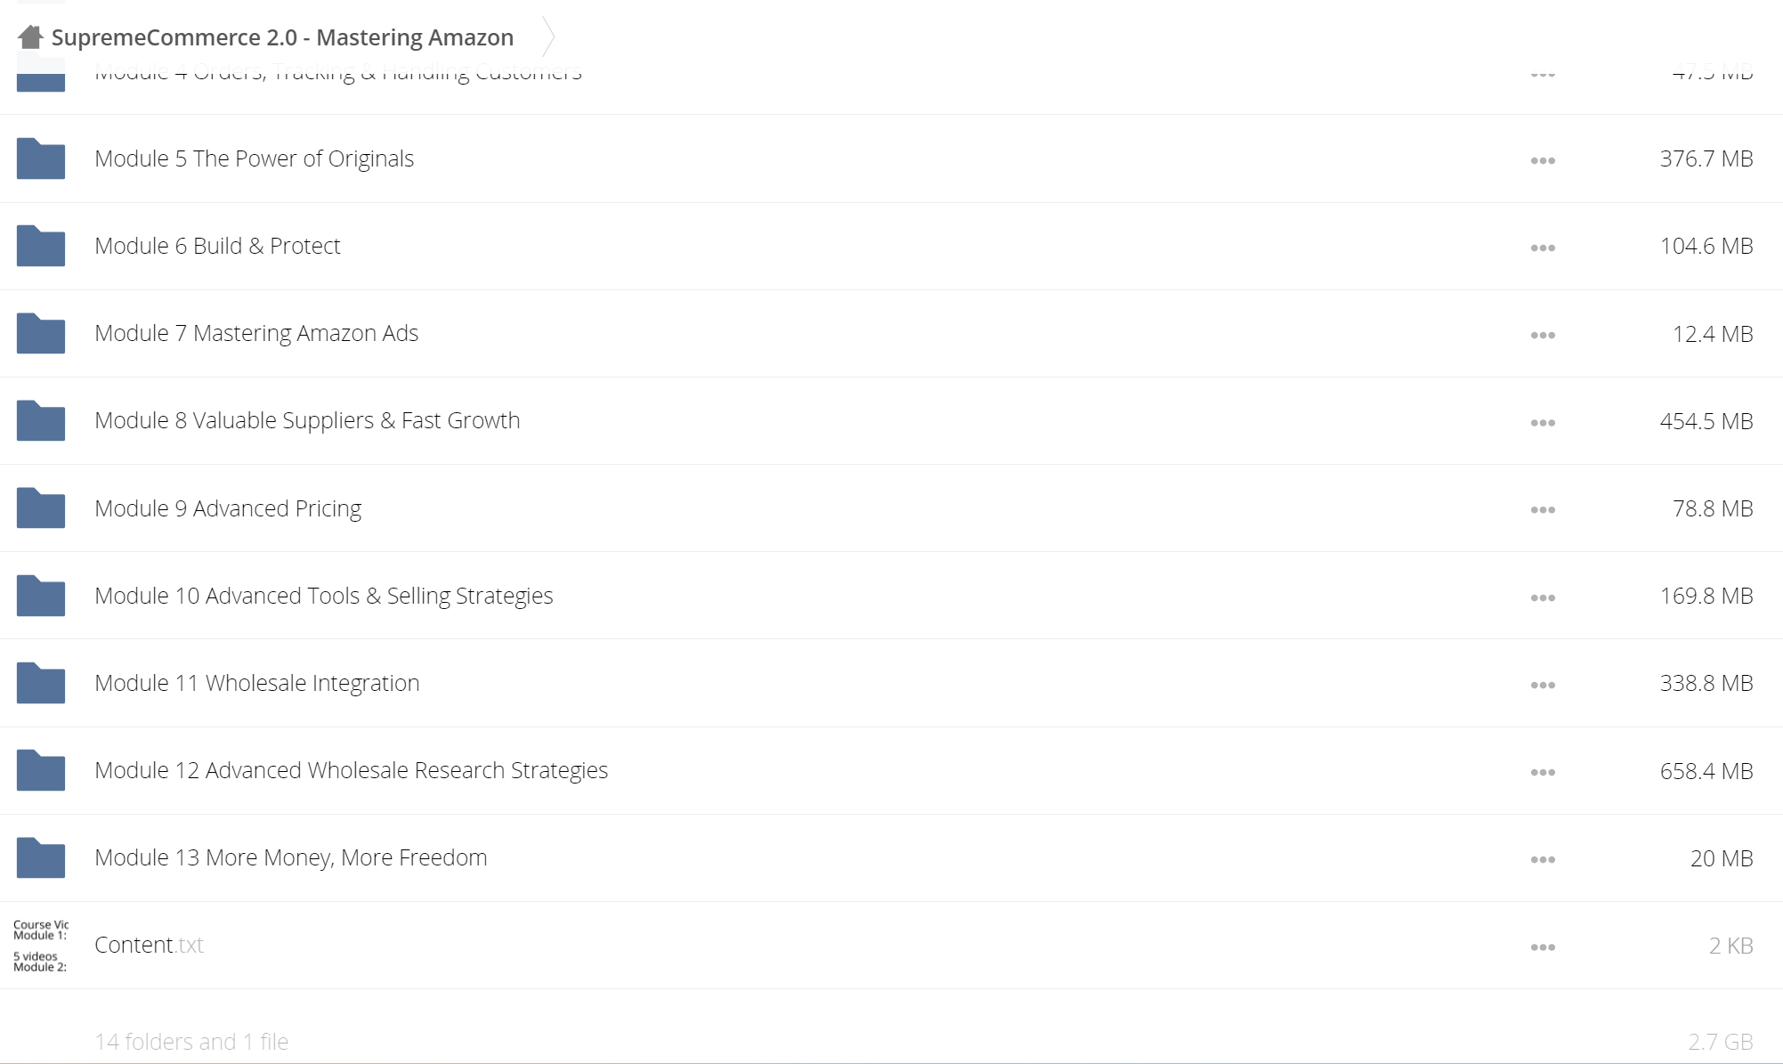Open Module 8 Valuable Suppliers & Fast Growth
The height and width of the screenshot is (1064, 1783).
click(307, 420)
